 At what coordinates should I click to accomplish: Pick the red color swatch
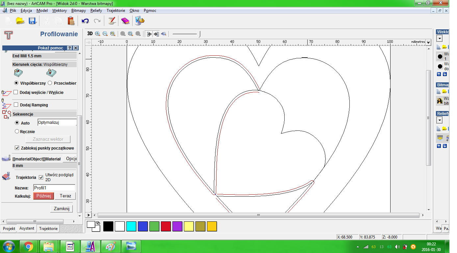[x=166, y=226]
